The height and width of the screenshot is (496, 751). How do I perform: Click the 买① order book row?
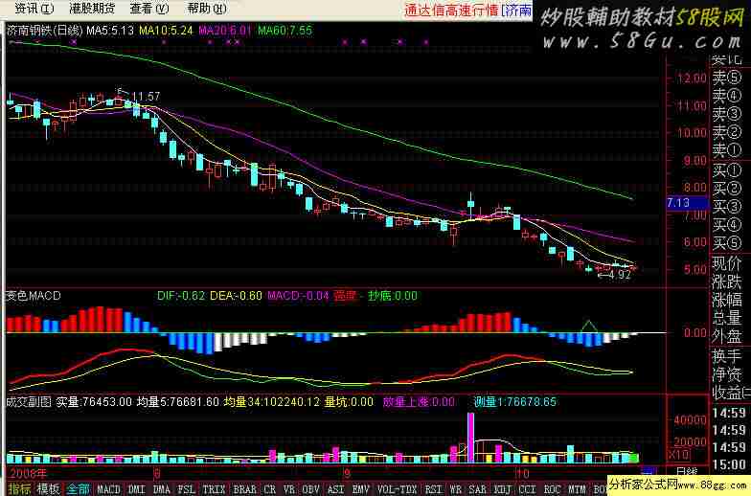(726, 170)
